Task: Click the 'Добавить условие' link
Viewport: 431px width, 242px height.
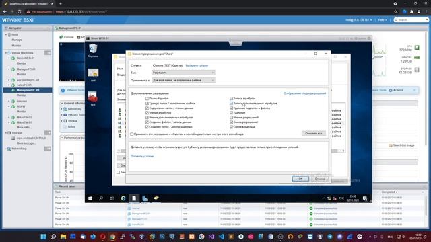Action: tap(142, 156)
